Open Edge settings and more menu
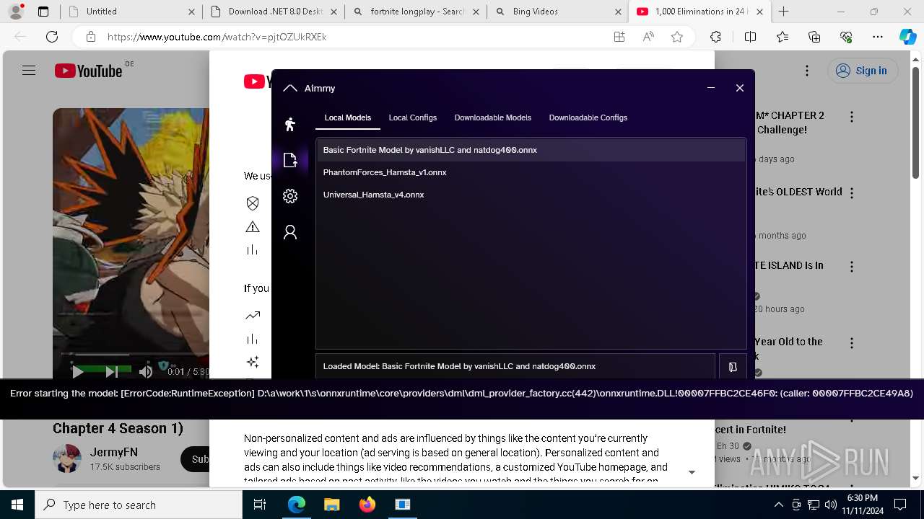 [x=878, y=37]
